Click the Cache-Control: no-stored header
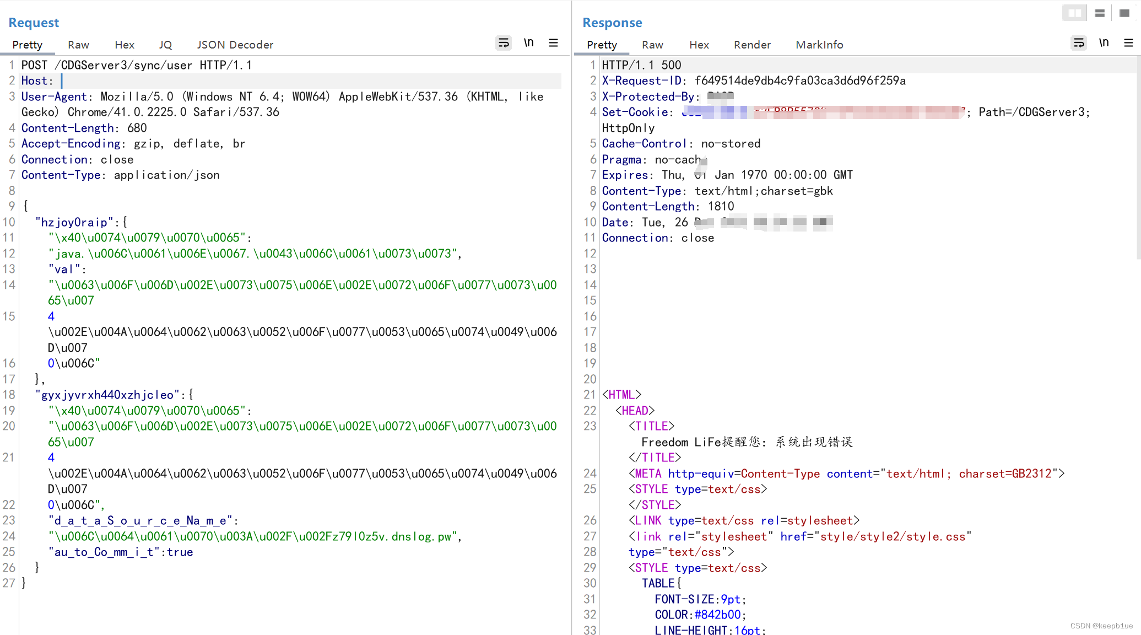This screenshot has height=635, width=1141. click(x=681, y=144)
